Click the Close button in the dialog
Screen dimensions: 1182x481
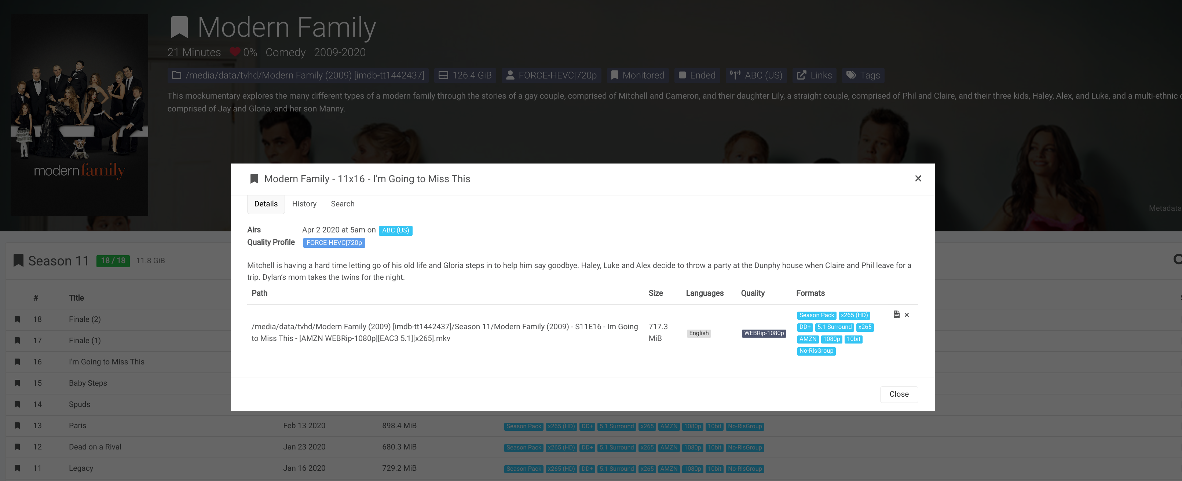[x=899, y=394]
